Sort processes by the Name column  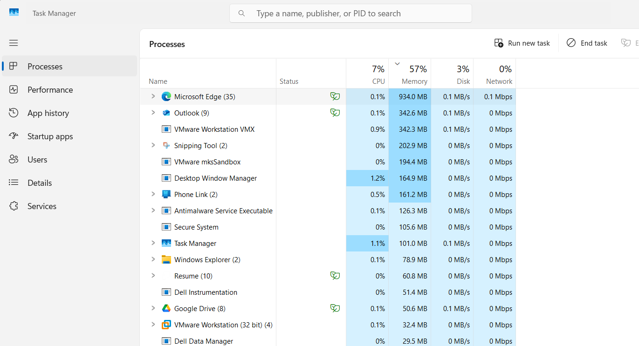click(x=208, y=73)
